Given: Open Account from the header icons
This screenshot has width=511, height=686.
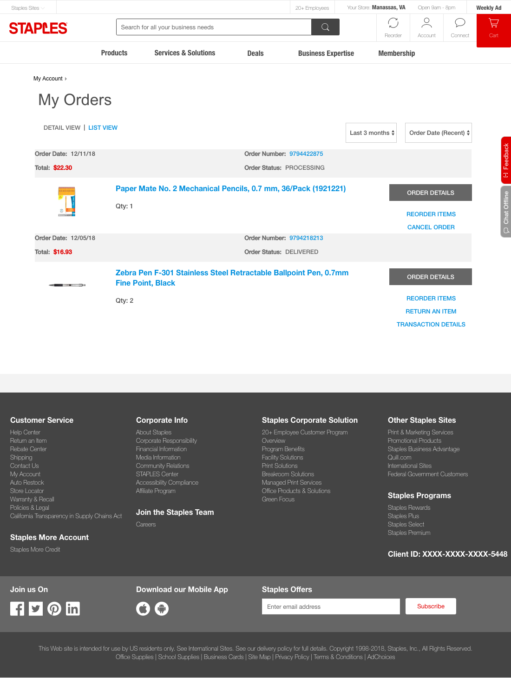Looking at the screenshot, I should point(426,27).
